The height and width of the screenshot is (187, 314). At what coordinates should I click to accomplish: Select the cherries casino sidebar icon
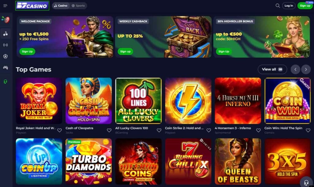[x=6, y=33]
